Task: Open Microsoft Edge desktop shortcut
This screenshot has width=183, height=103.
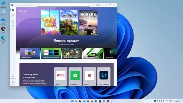Action: coord(3,39)
